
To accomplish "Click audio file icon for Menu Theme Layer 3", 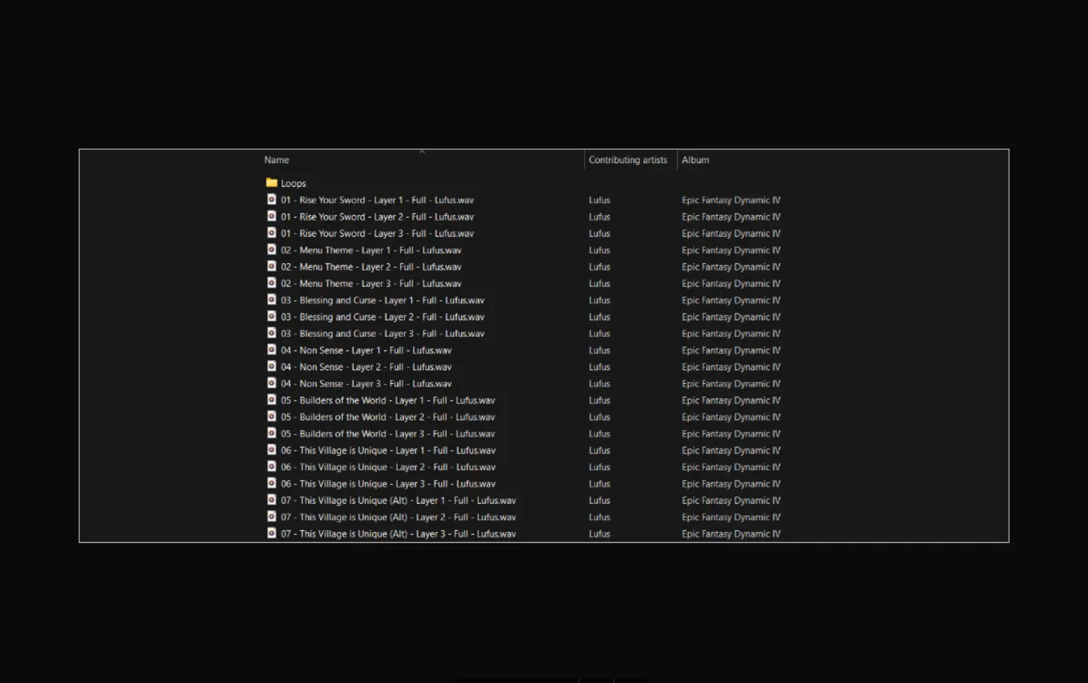I will point(271,283).
